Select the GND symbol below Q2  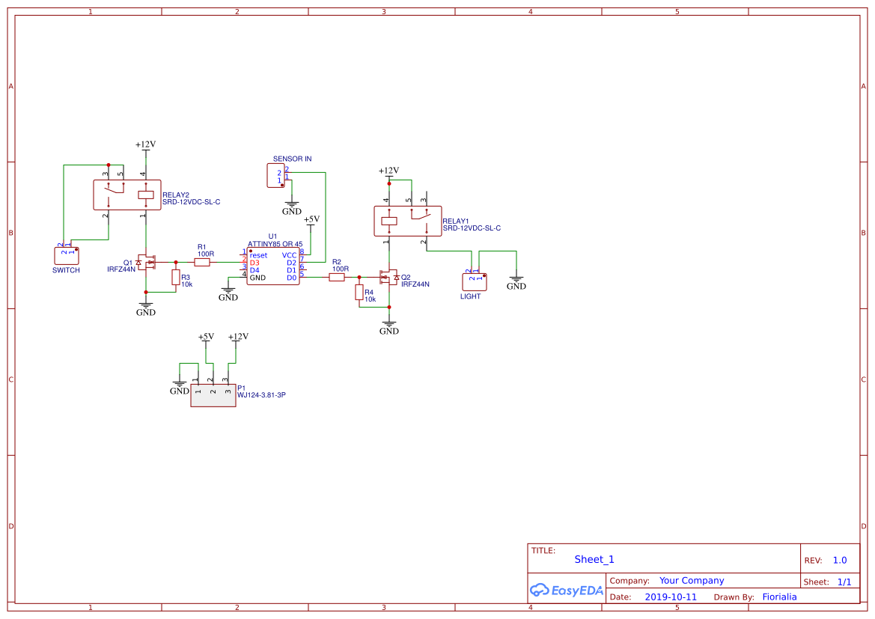coord(388,322)
